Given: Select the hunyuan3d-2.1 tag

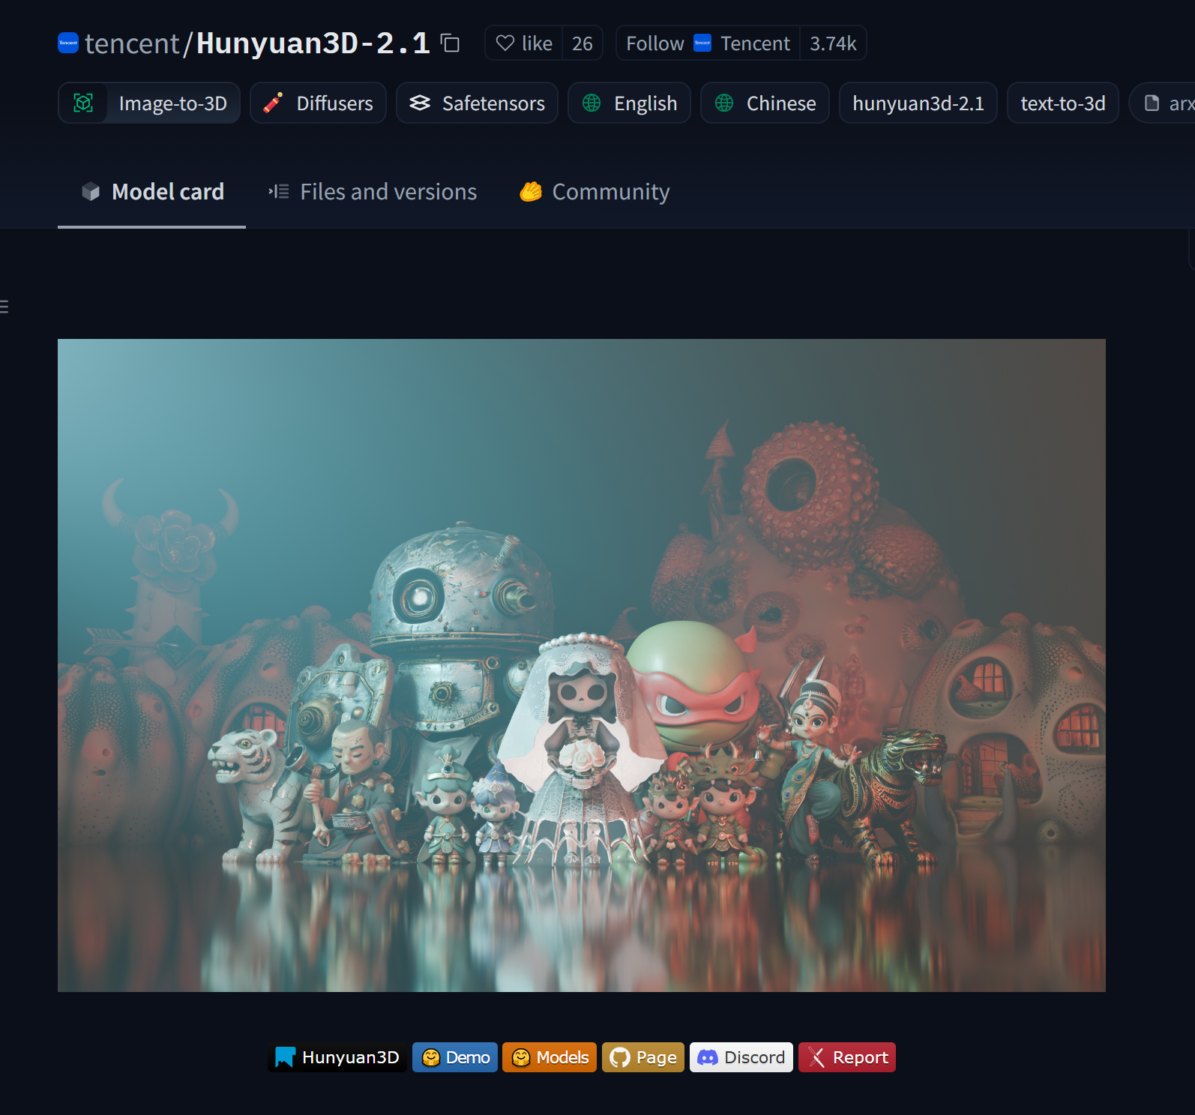Looking at the screenshot, I should coord(918,103).
